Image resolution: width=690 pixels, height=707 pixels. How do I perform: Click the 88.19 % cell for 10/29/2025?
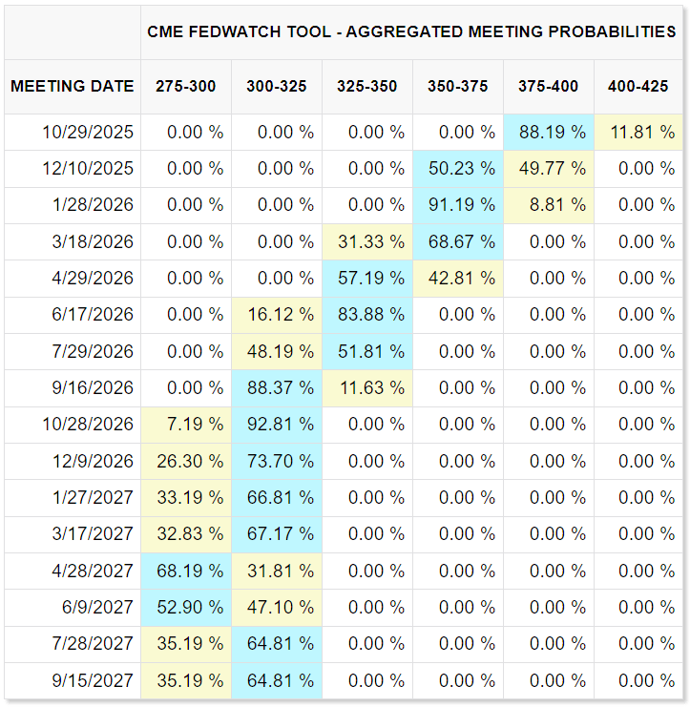pyautogui.click(x=549, y=133)
